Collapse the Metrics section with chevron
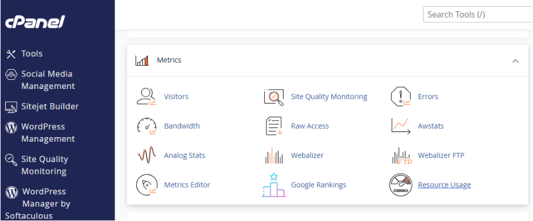533x221 pixels. pyautogui.click(x=515, y=61)
